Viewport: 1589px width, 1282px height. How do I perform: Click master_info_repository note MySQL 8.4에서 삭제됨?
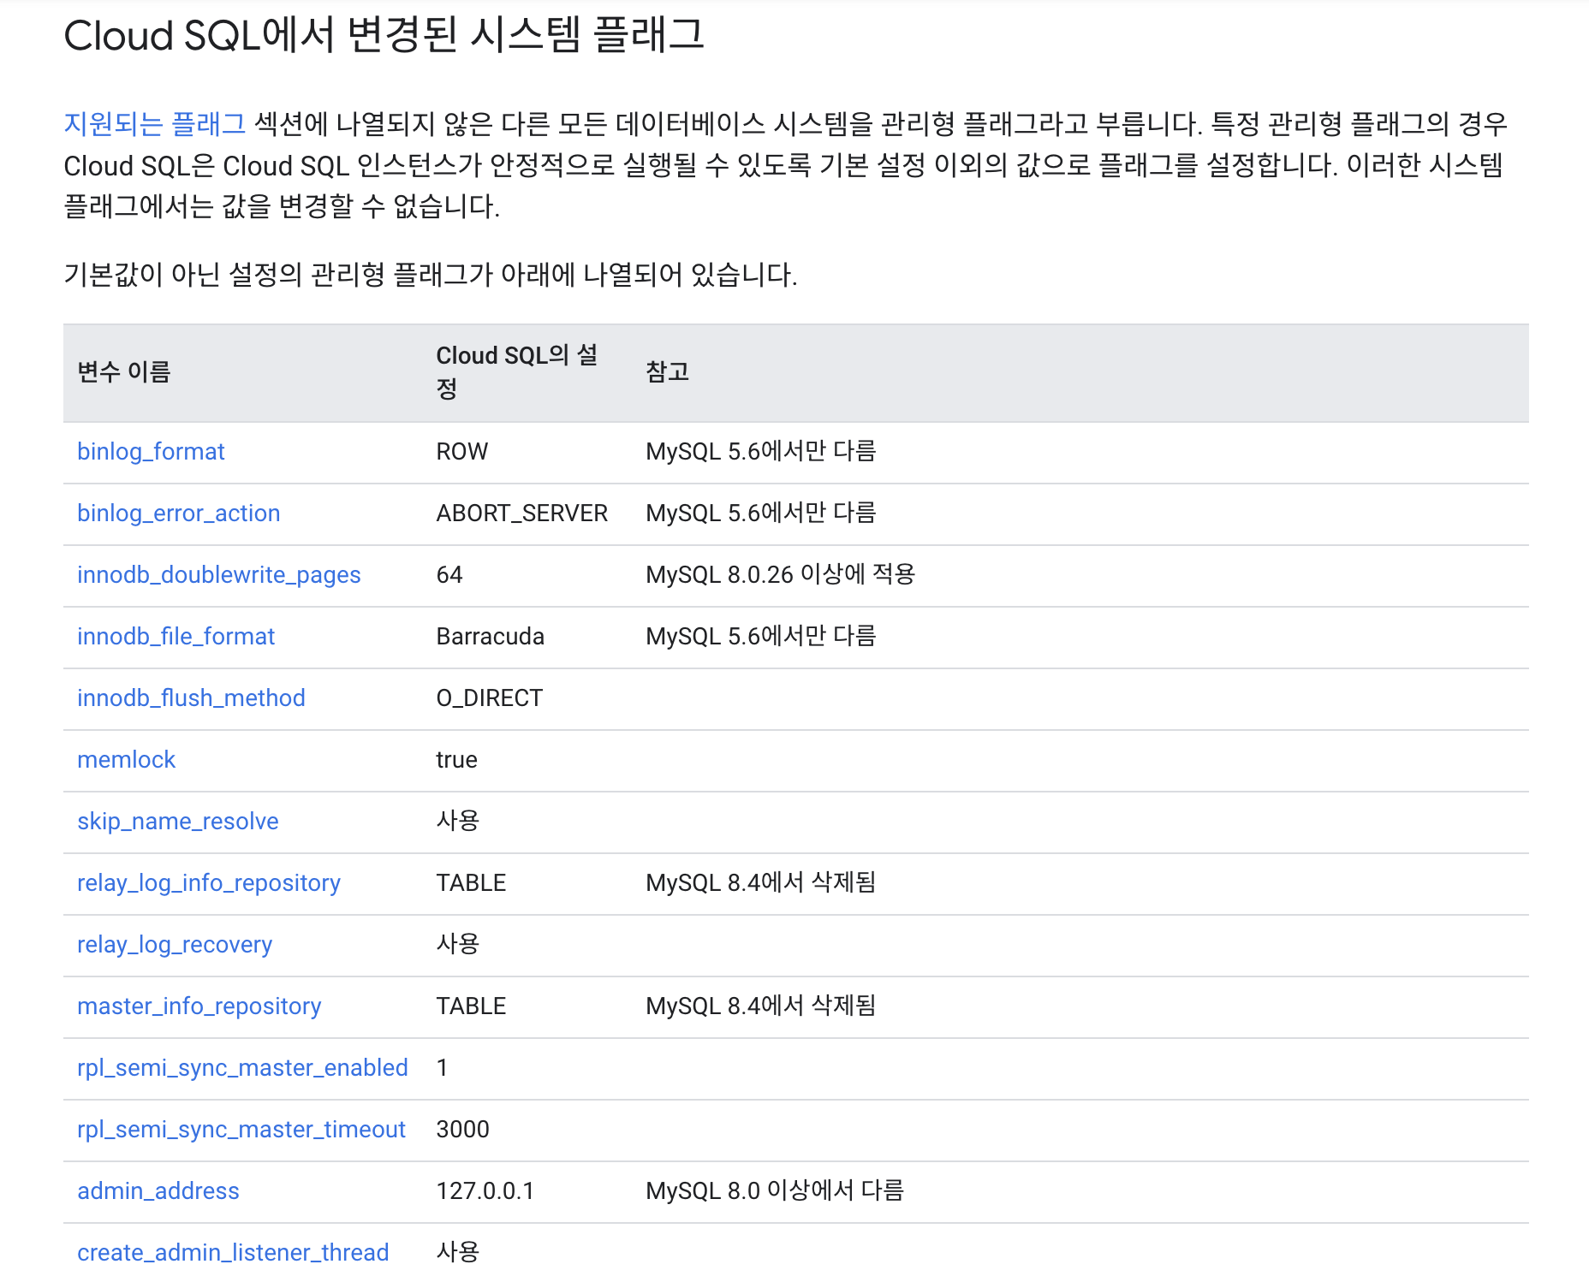(x=761, y=1006)
